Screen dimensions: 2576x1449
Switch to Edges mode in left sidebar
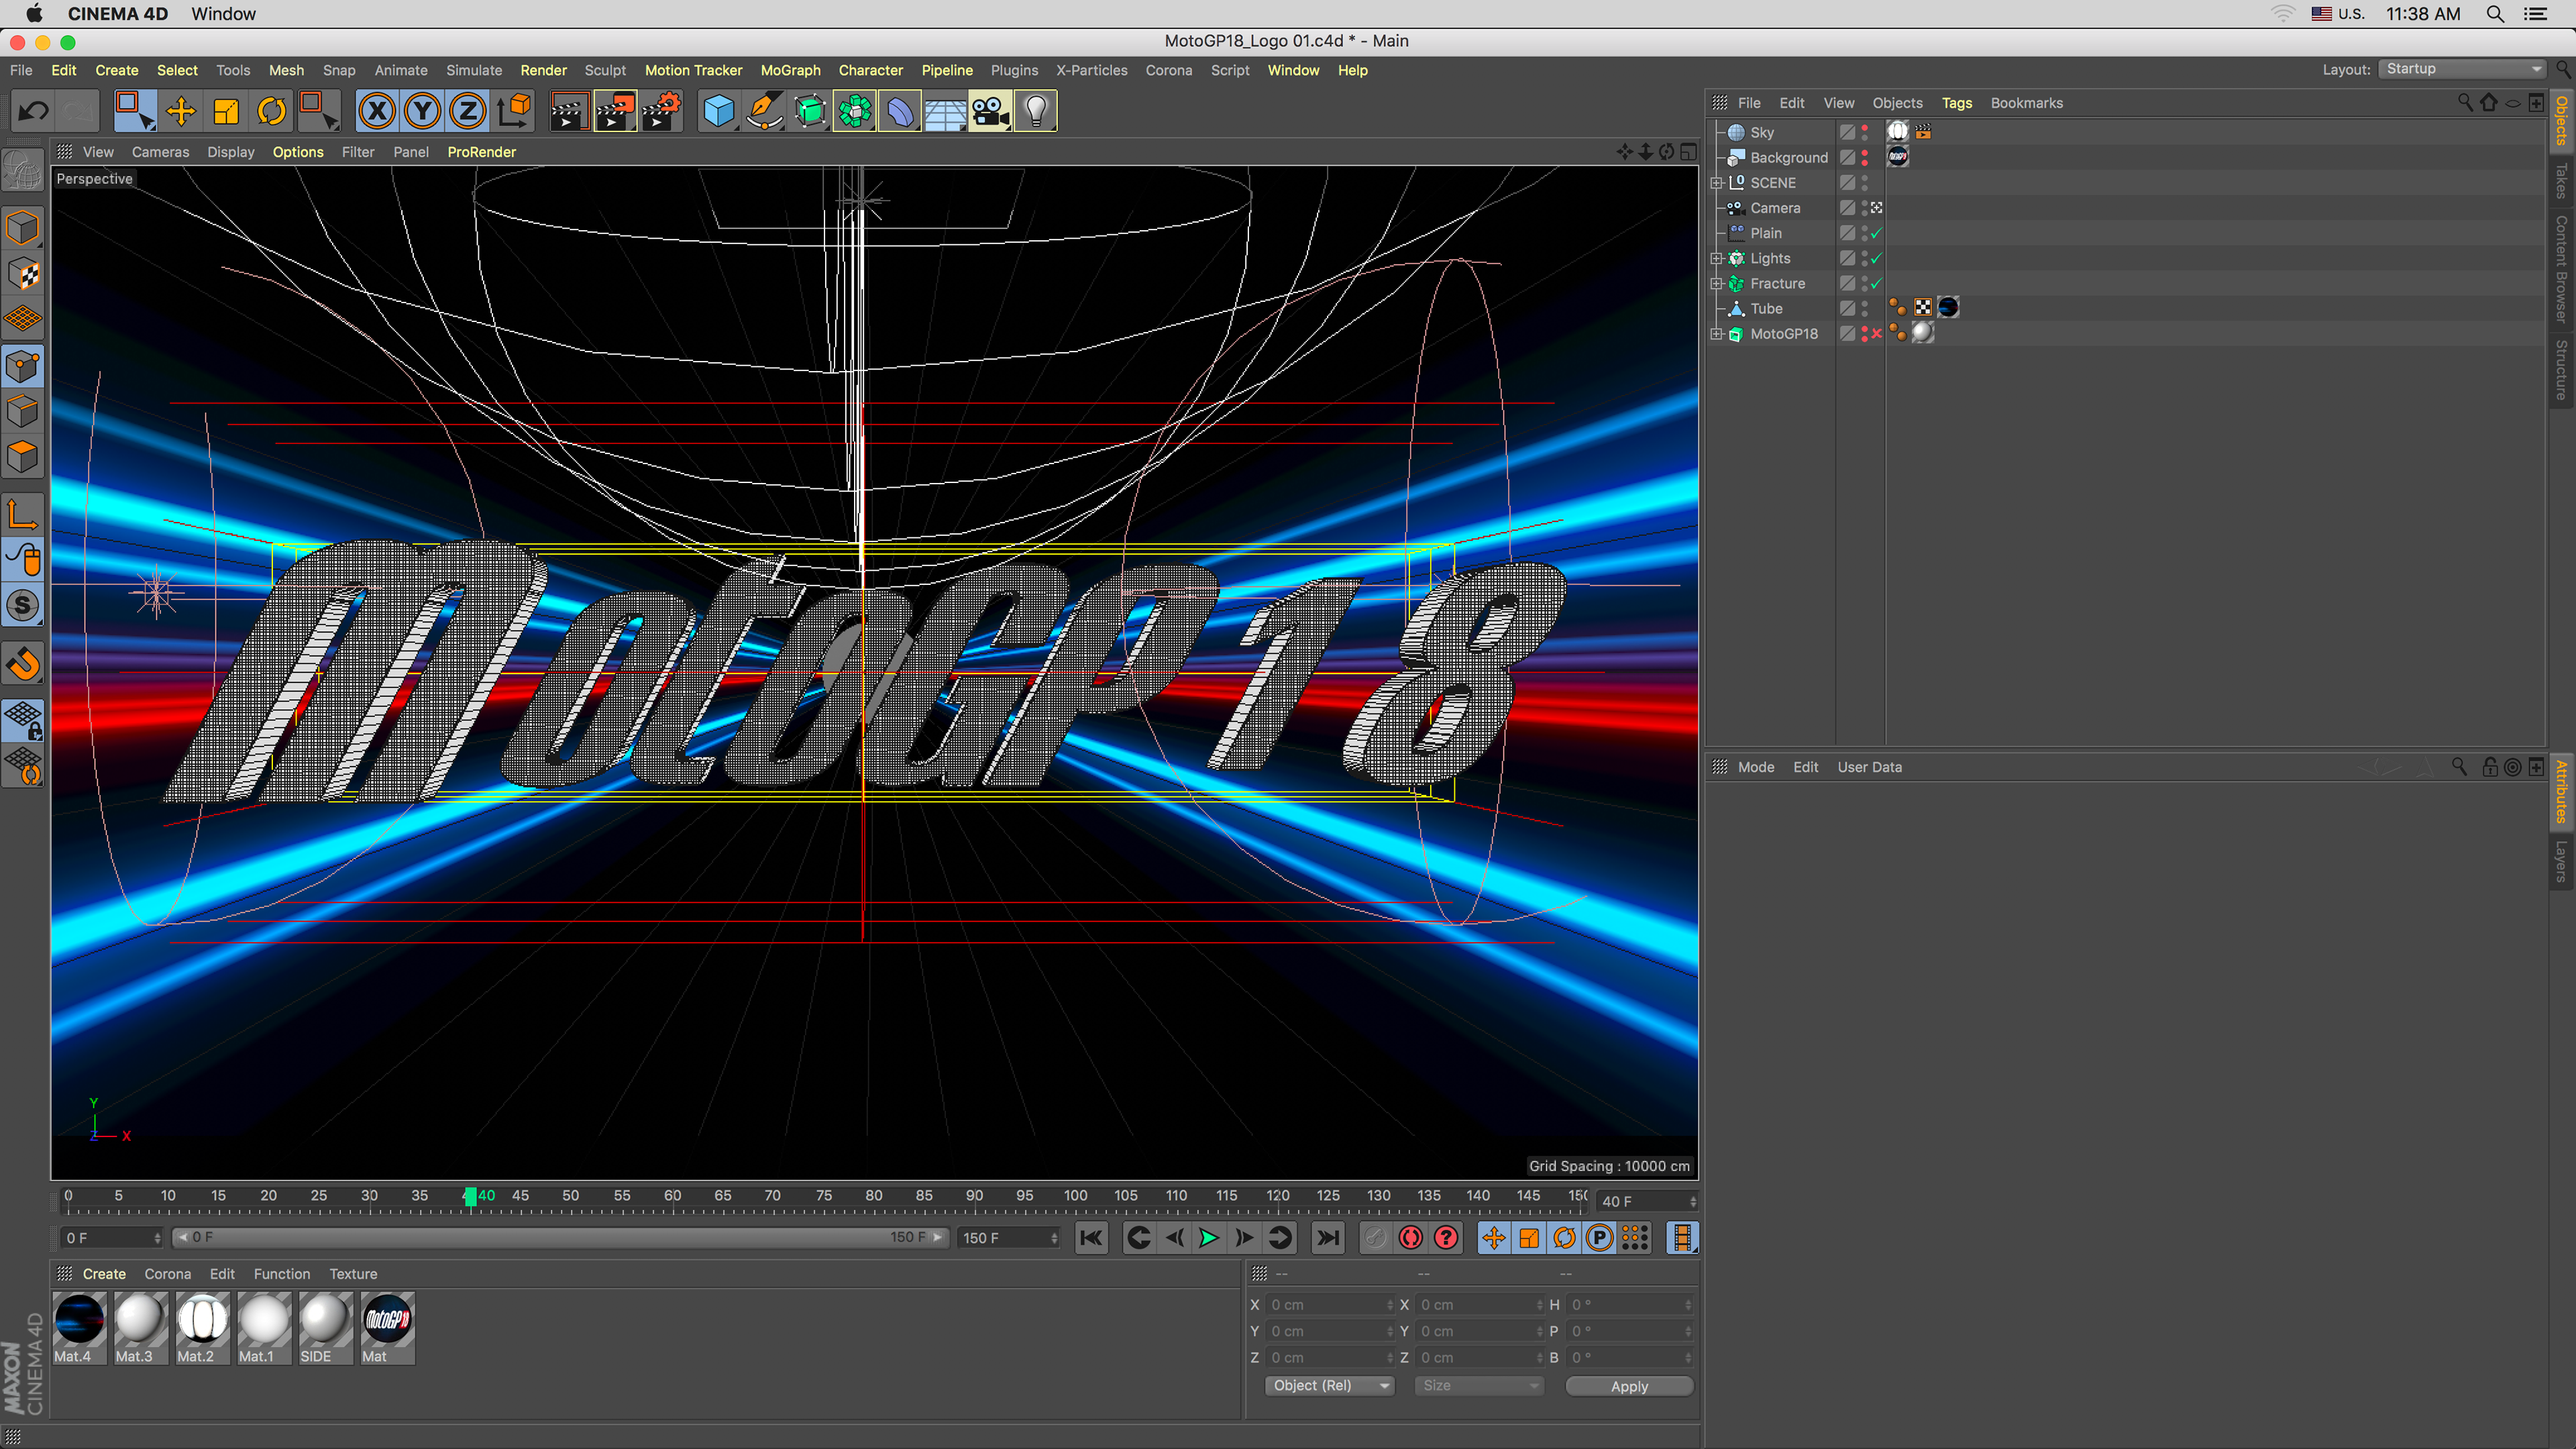coord(23,411)
